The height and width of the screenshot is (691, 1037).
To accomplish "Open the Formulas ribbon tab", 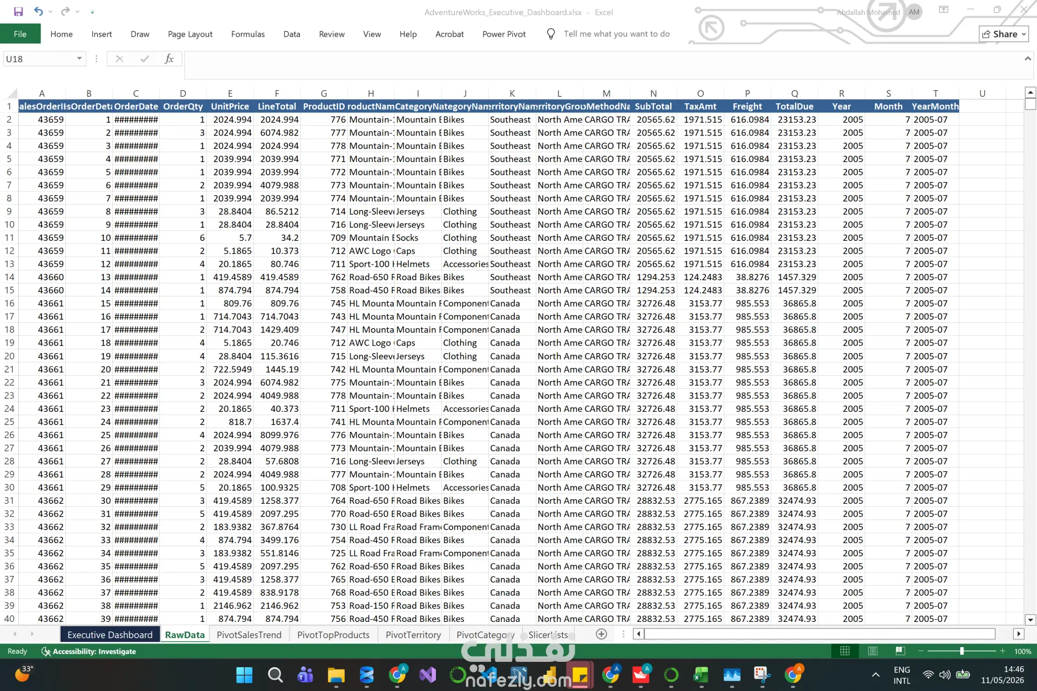I will 248,34.
